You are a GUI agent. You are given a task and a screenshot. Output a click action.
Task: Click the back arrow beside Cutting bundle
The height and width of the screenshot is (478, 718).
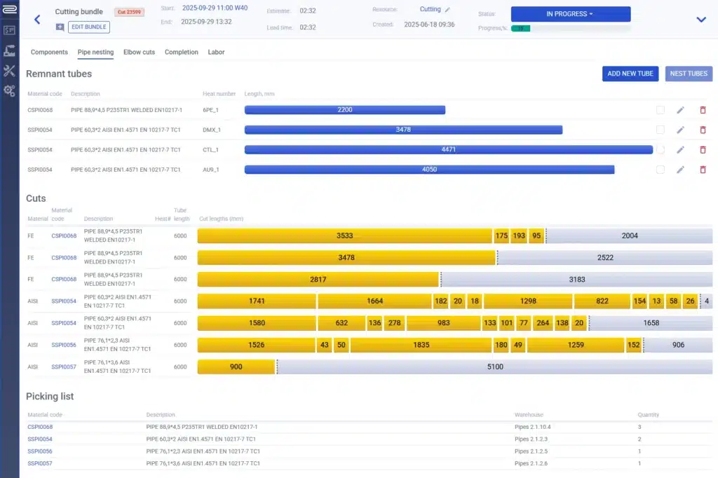tap(37, 20)
